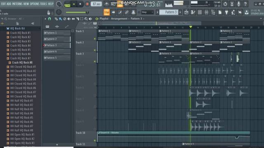Viewport: 264px width, 148px height.
Task: Open the Browser - All breadcrumb
Action: point(15,19)
